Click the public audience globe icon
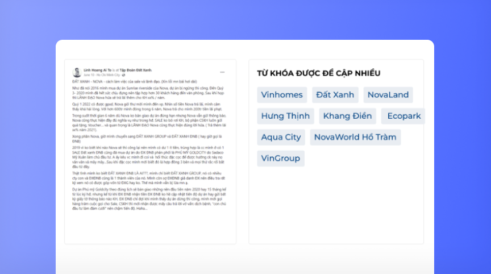The width and height of the screenshot is (491, 274). click(x=123, y=75)
